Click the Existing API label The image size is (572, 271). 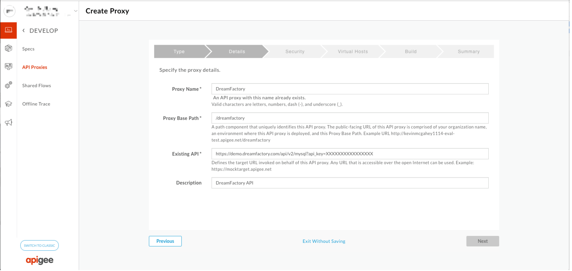187,154
